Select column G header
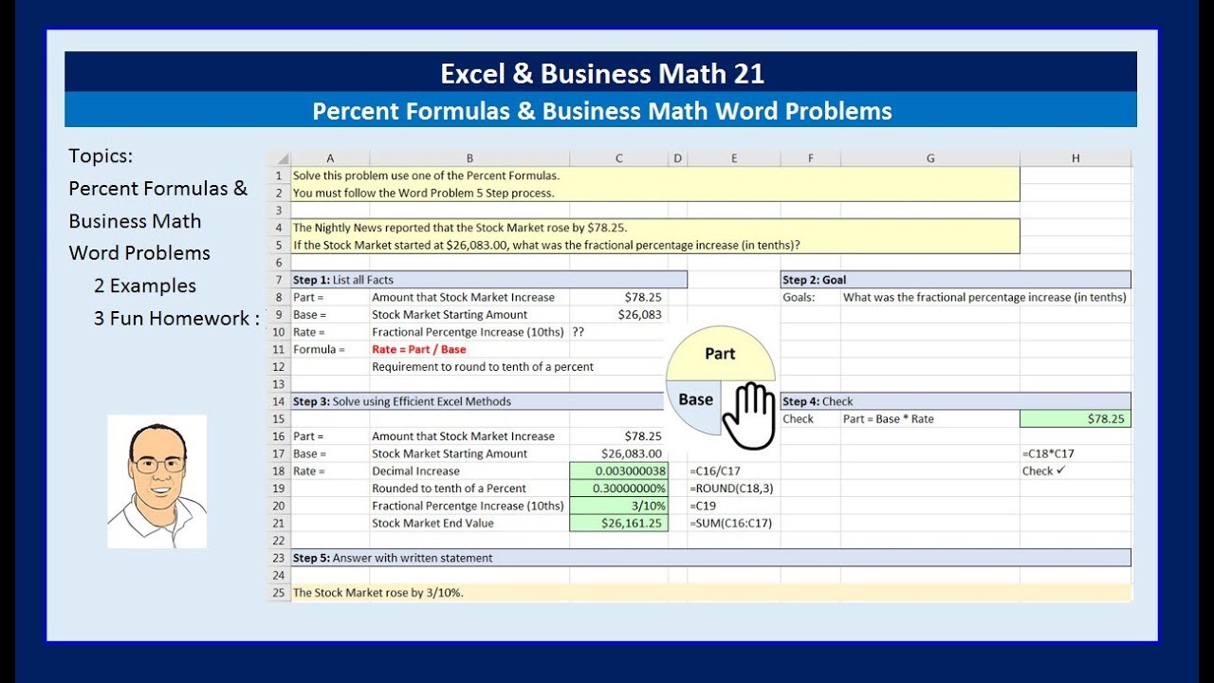1214x683 pixels. (x=930, y=158)
